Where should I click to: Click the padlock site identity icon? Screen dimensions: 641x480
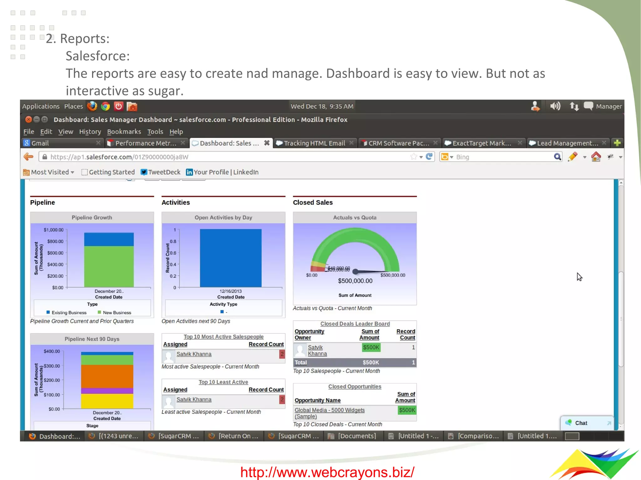pos(45,157)
